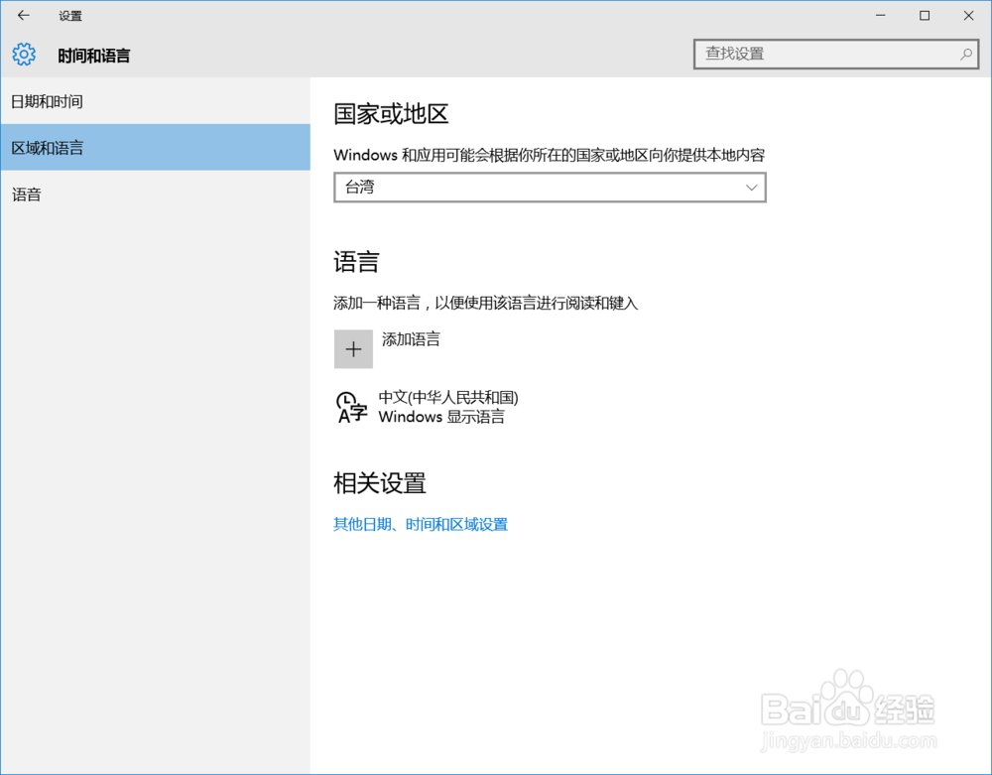Click the 相关设置 heading
This screenshot has width=992, height=775.
pos(380,482)
